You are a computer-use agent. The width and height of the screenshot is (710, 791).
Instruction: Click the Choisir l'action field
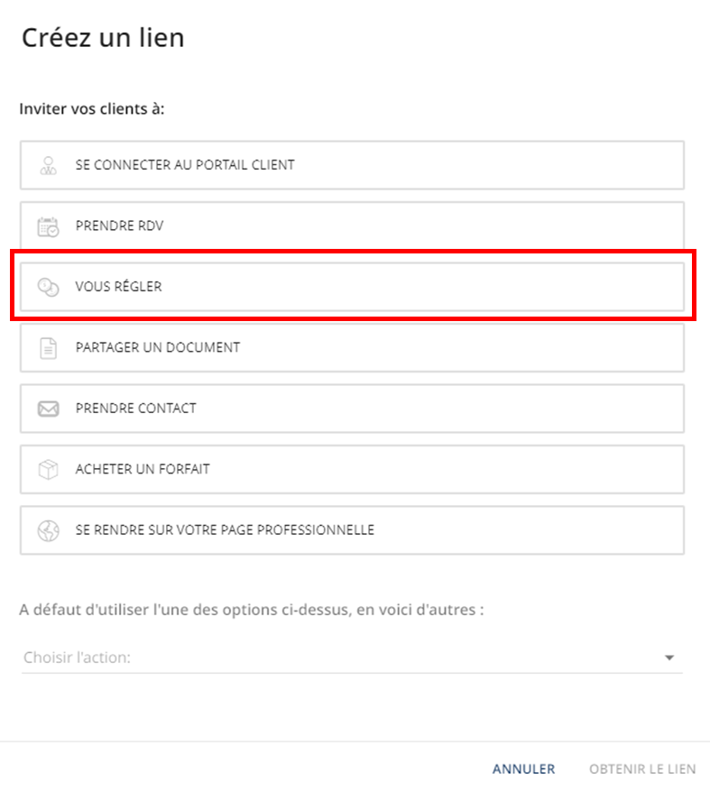click(352, 658)
